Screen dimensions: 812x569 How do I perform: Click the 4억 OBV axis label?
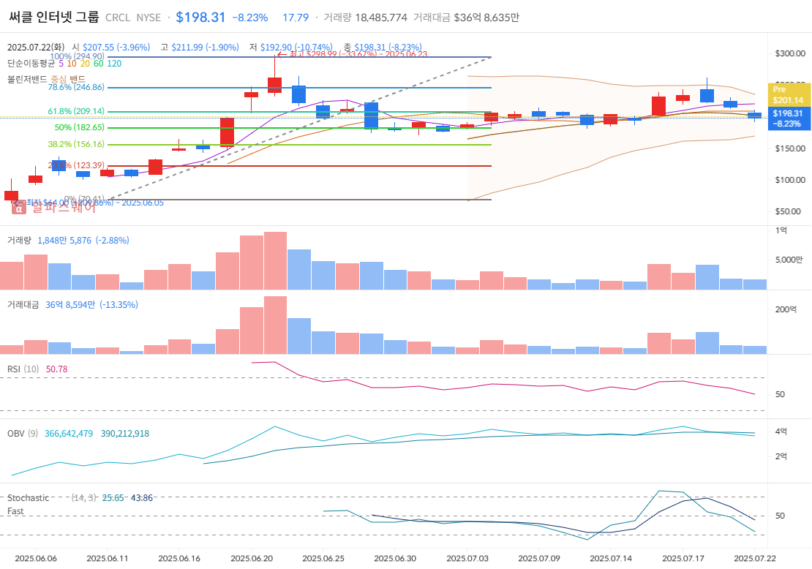click(781, 432)
